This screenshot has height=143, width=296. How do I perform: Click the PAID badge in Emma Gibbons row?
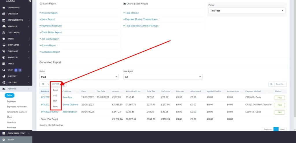[x=280, y=105]
